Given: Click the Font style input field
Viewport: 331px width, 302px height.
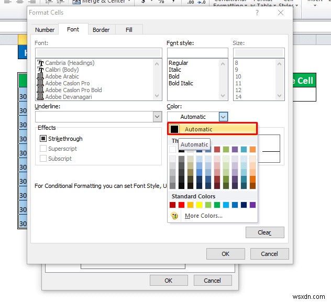Looking at the screenshot, I should (197, 53).
